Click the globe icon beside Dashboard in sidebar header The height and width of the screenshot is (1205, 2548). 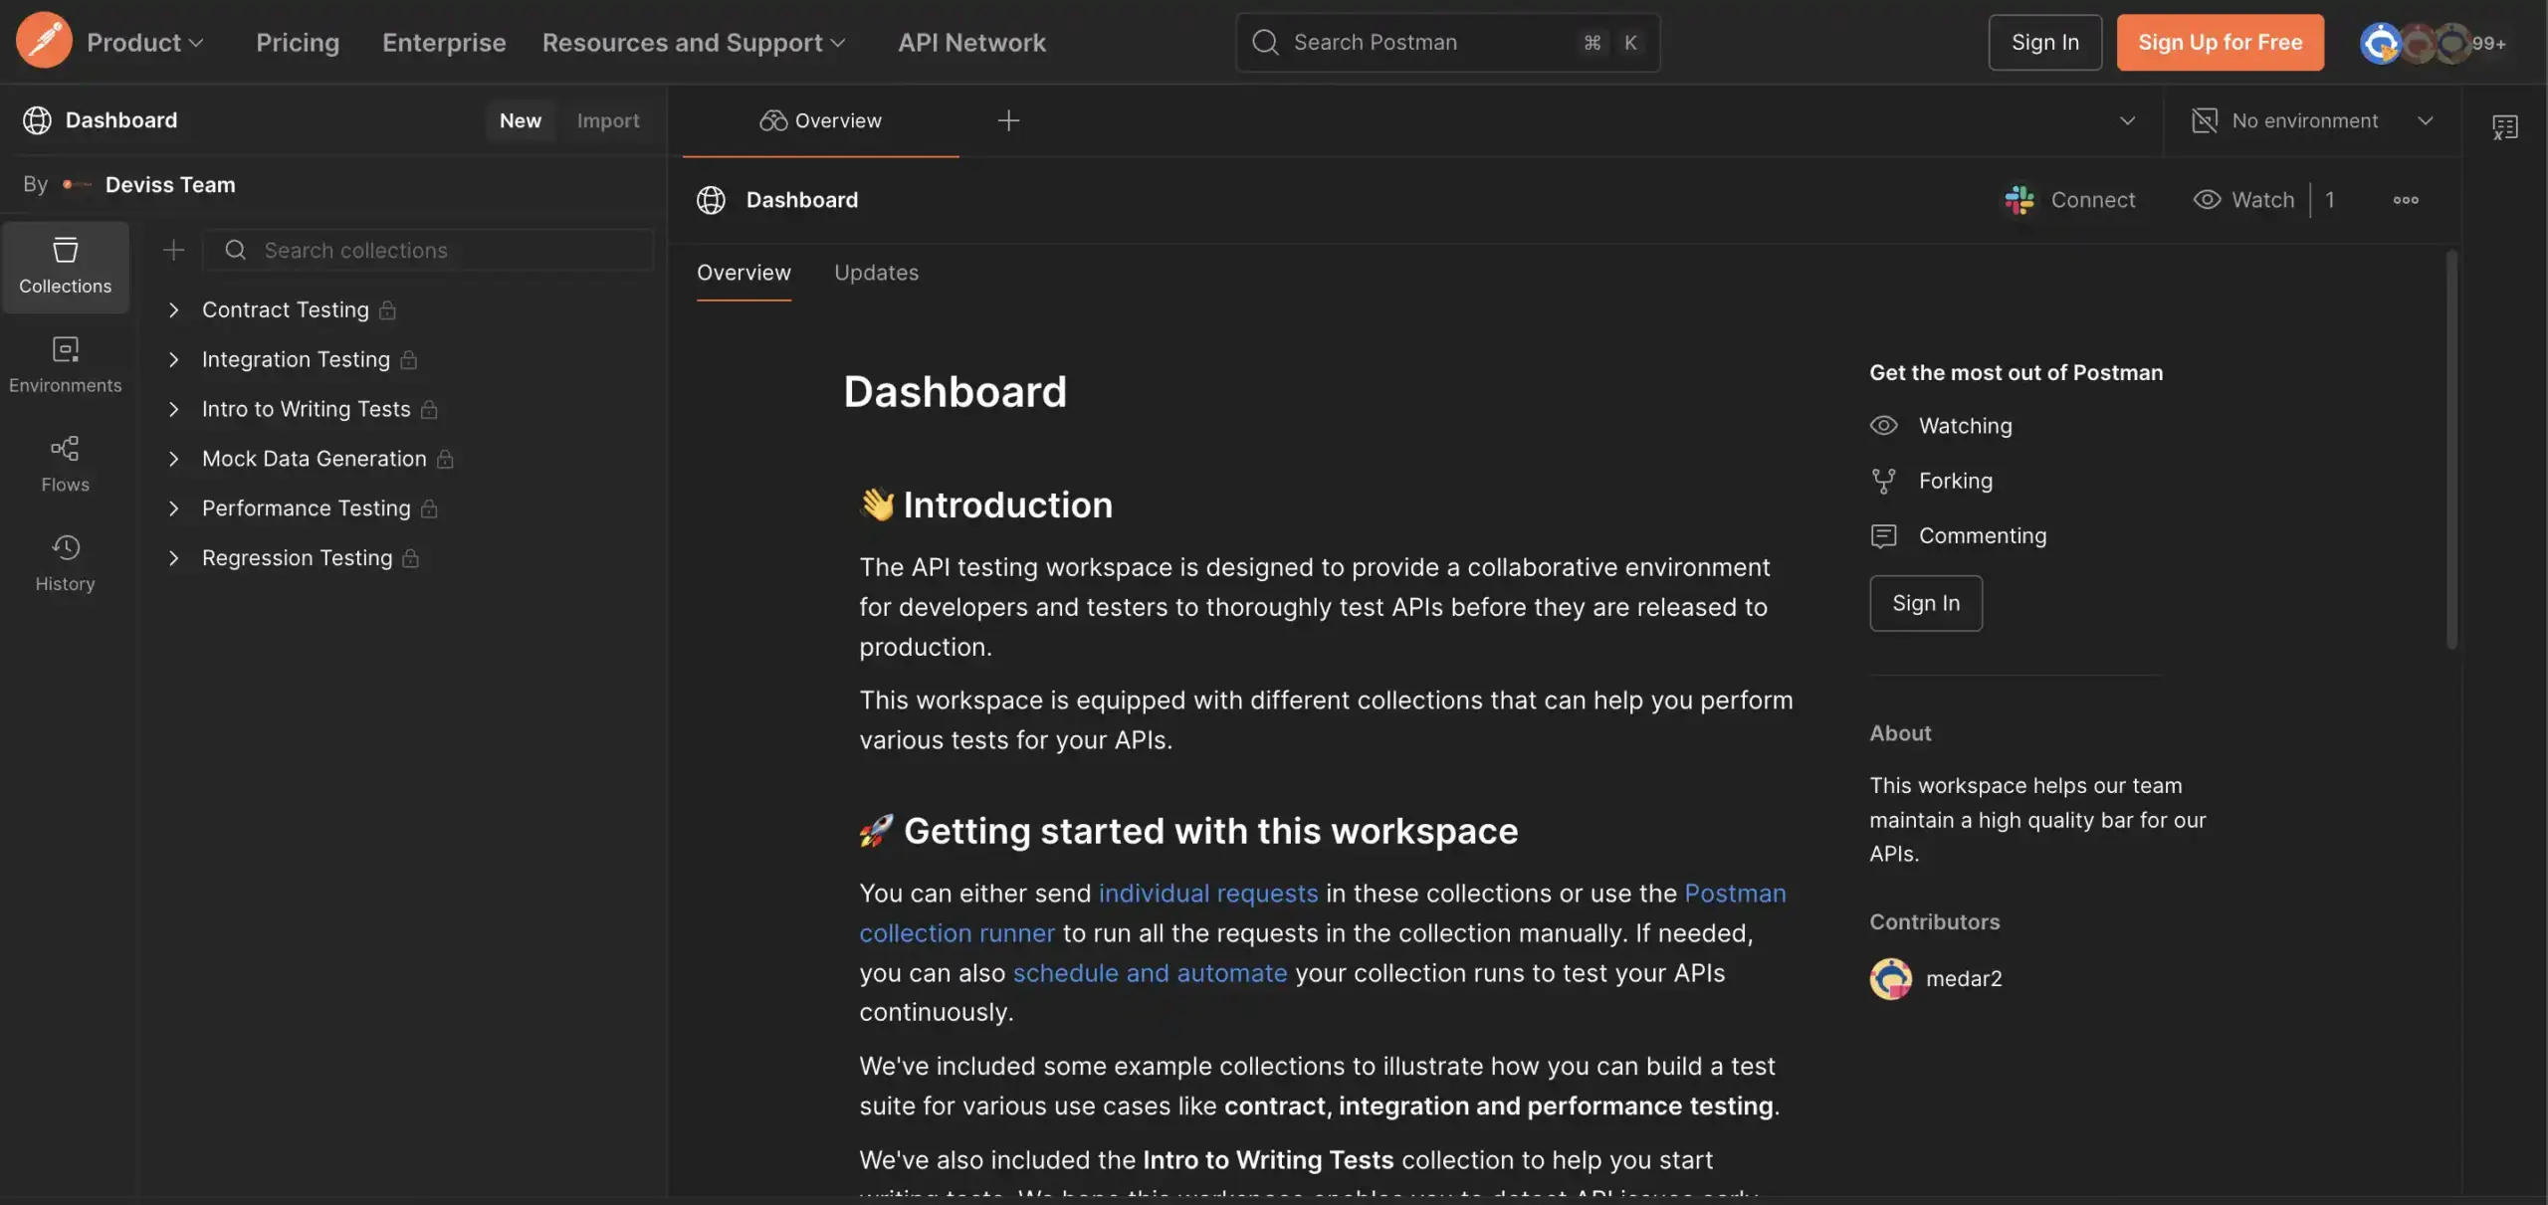pos(37,120)
